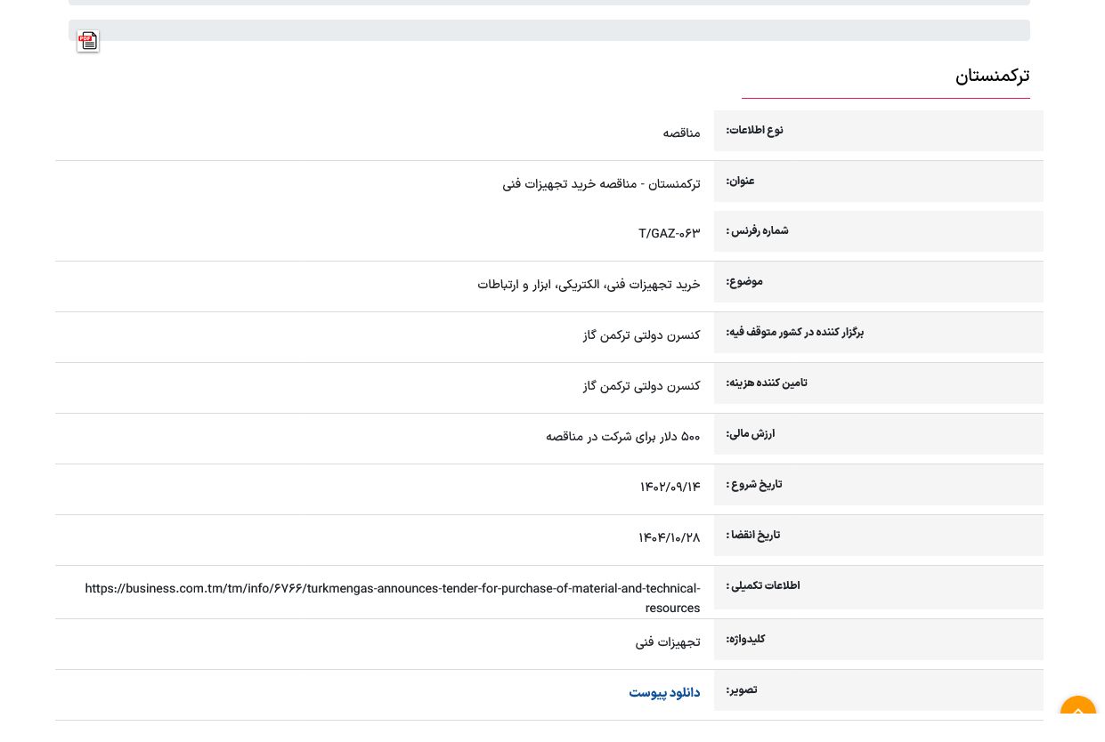
Task: Click the "تامین کننده هزینه" field label
Action: pyautogui.click(x=766, y=383)
